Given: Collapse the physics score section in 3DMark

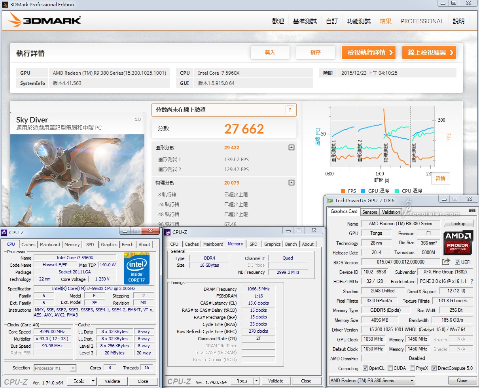Looking at the screenshot, I should click(292, 183).
